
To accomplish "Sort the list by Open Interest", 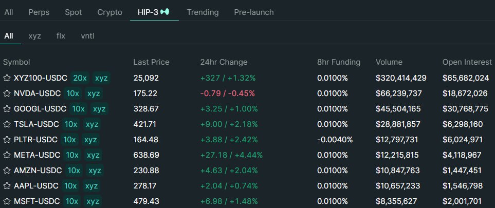I will pyautogui.click(x=467, y=62).
